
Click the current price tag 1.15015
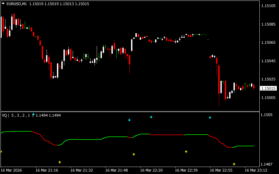(x=268, y=88)
